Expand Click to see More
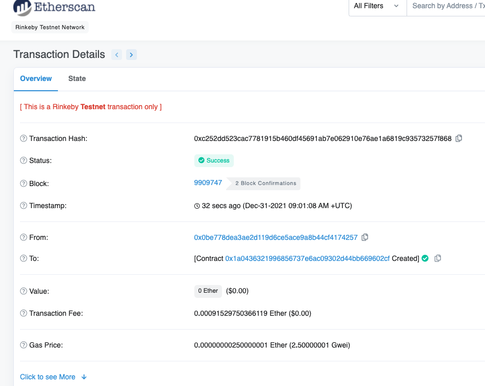The height and width of the screenshot is (386, 485). pyautogui.click(x=53, y=377)
